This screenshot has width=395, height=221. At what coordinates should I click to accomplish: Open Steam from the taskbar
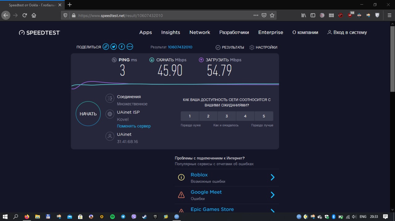[144, 217]
